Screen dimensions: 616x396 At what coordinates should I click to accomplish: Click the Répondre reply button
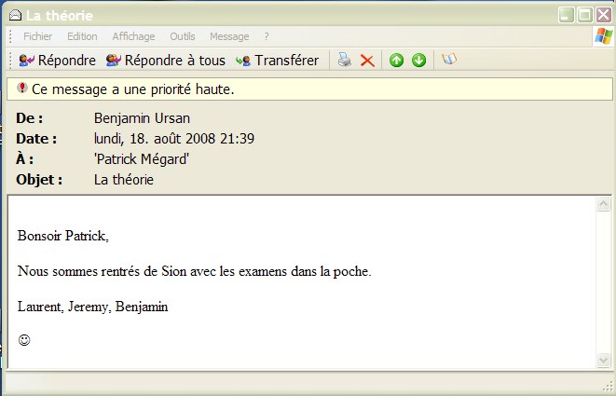click(58, 61)
